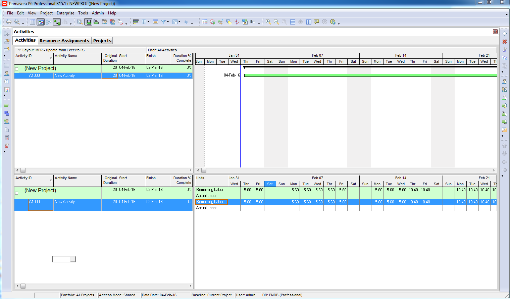The height and width of the screenshot is (299, 510).
Task: Collapse the (New Project) group in top table
Action: pyautogui.click(x=16, y=69)
